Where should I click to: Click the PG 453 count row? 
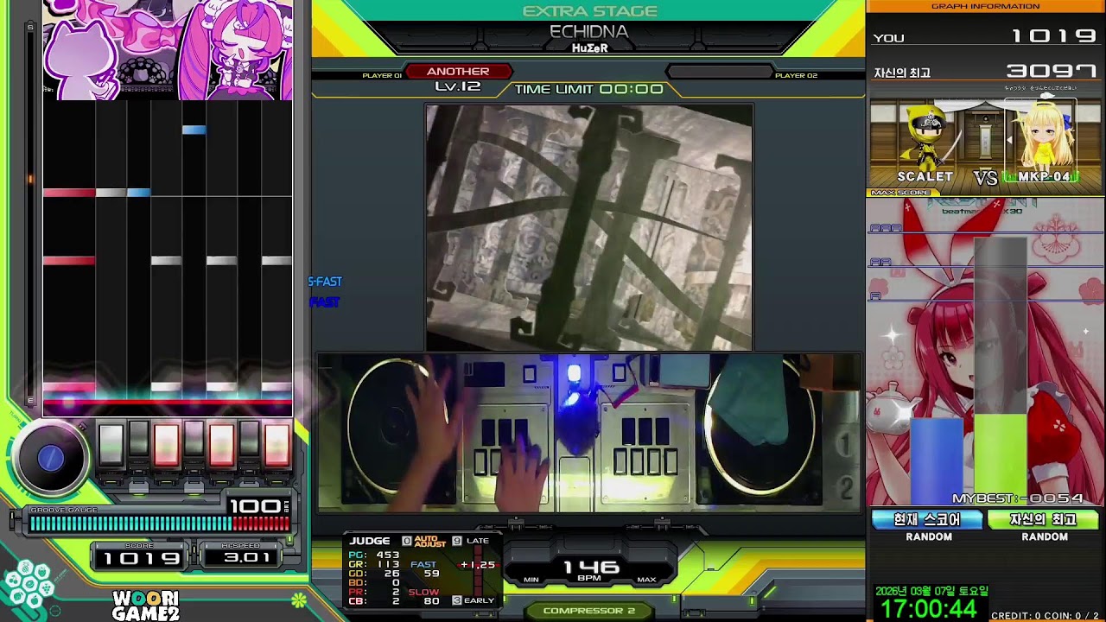coord(374,555)
